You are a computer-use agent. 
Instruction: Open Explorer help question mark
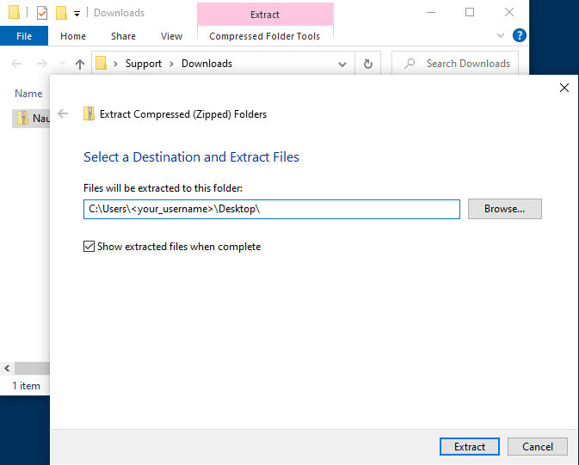point(519,35)
